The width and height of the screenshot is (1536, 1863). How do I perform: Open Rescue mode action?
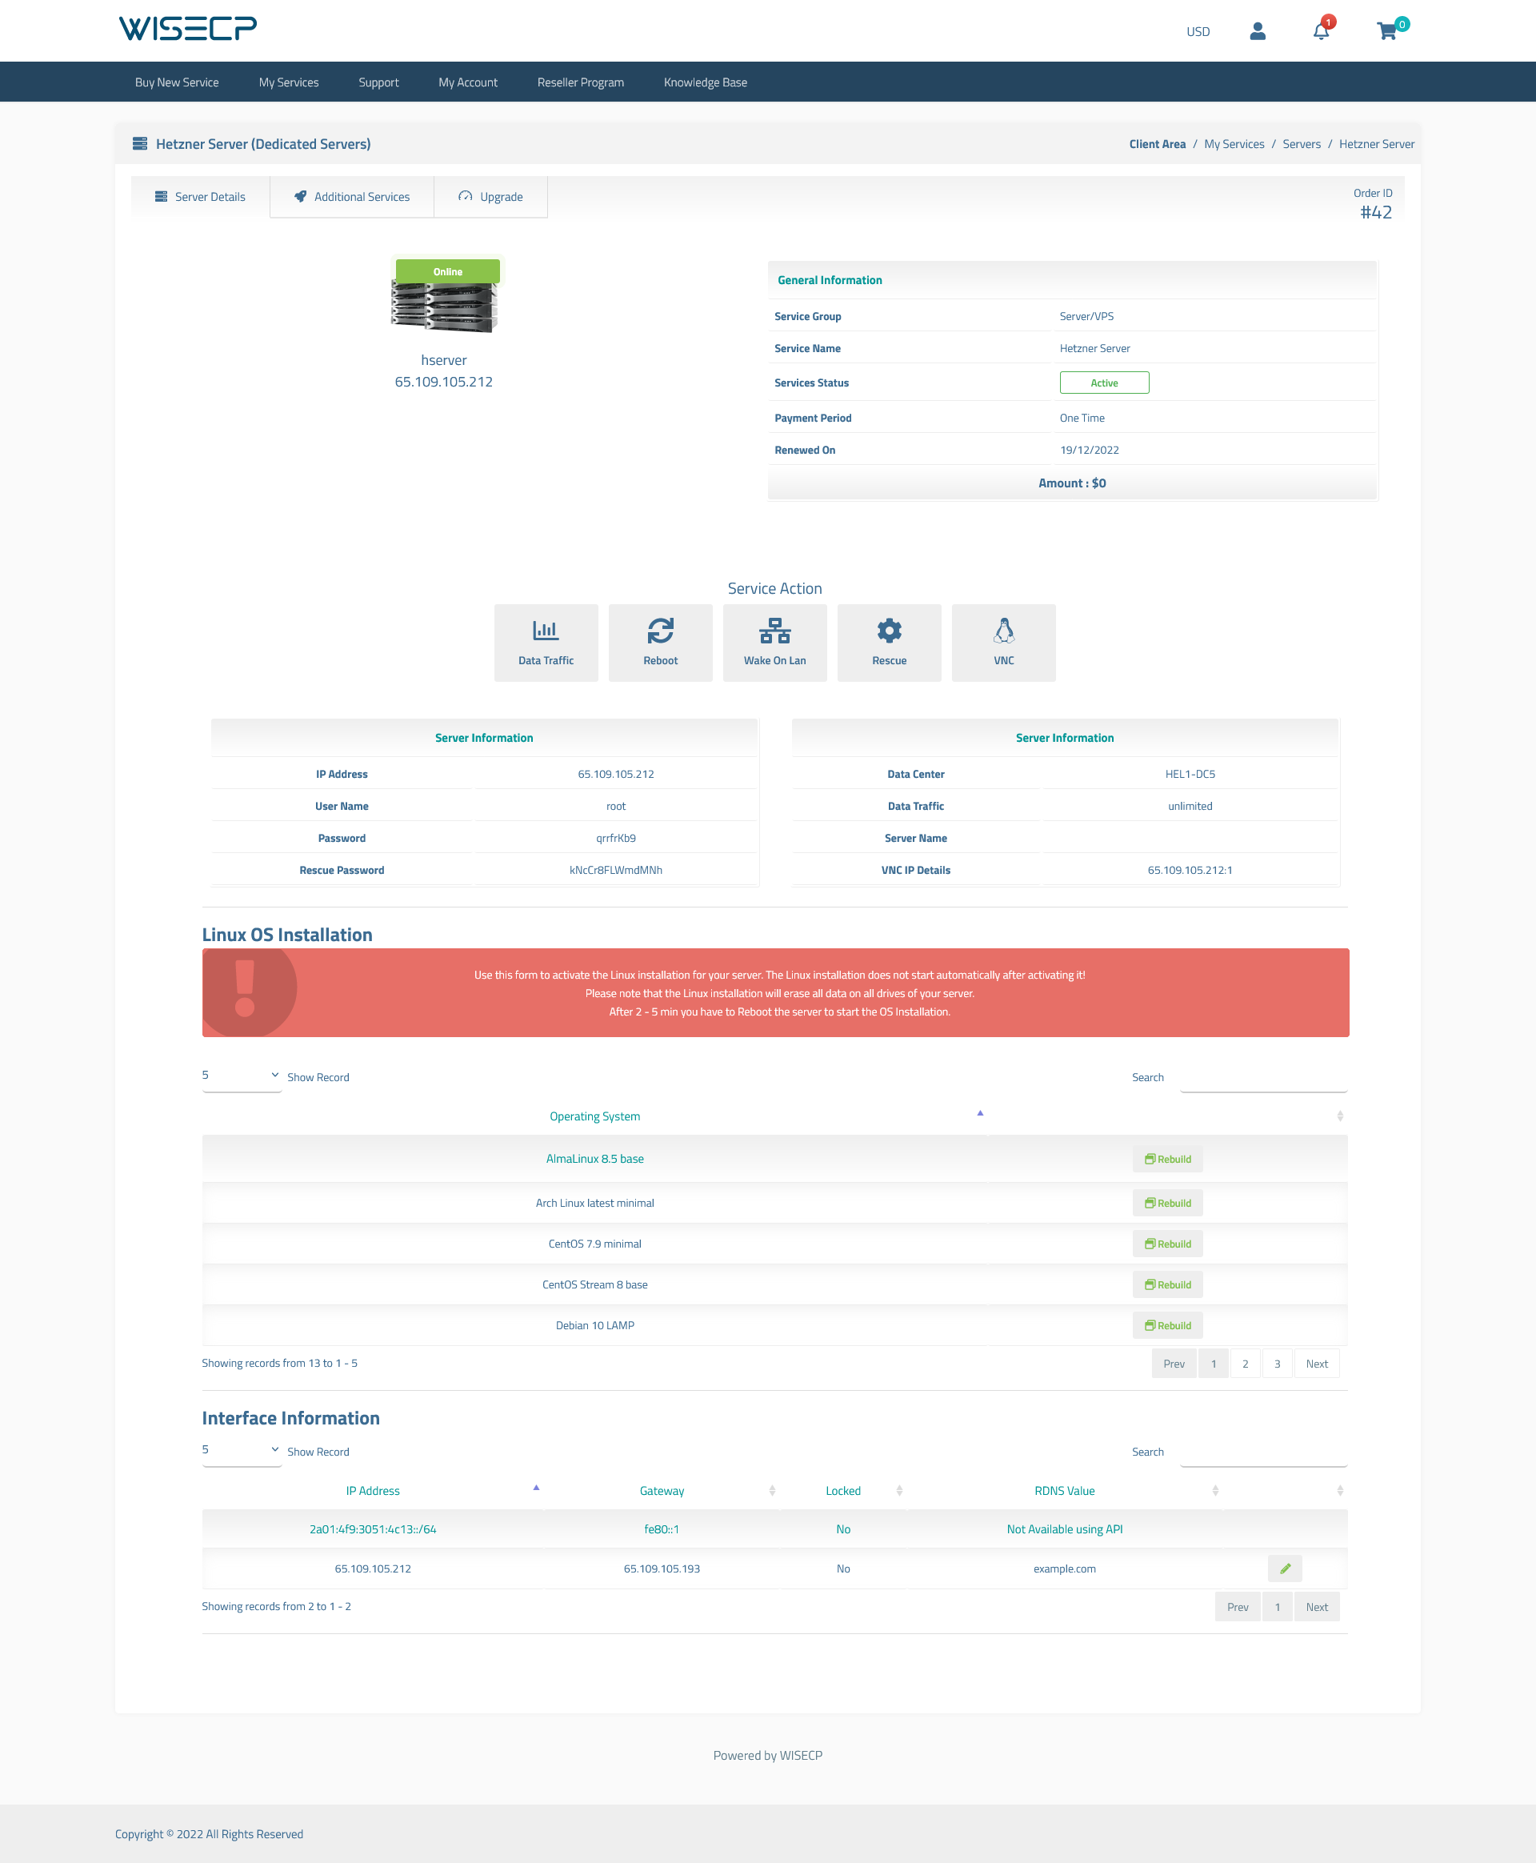click(890, 643)
